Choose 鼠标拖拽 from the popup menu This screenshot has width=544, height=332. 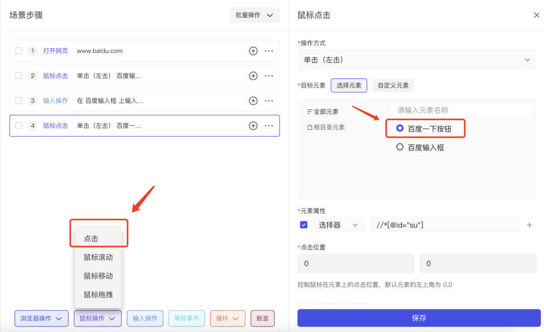pos(98,295)
